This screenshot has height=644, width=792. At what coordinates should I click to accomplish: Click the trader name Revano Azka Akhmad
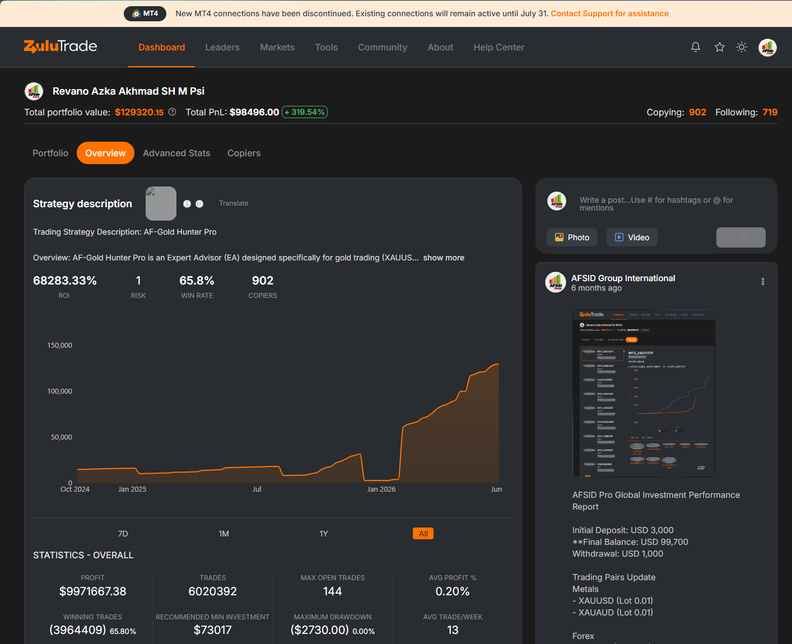tap(128, 91)
